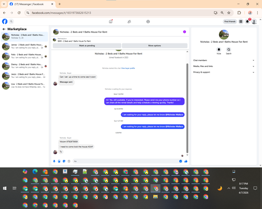This screenshot has width=262, height=209.
Task: Click the chat header listing thumbnail
Action: coord(56,32)
